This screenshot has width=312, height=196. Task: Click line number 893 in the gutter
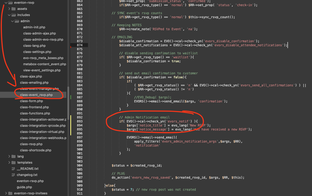(79, 121)
